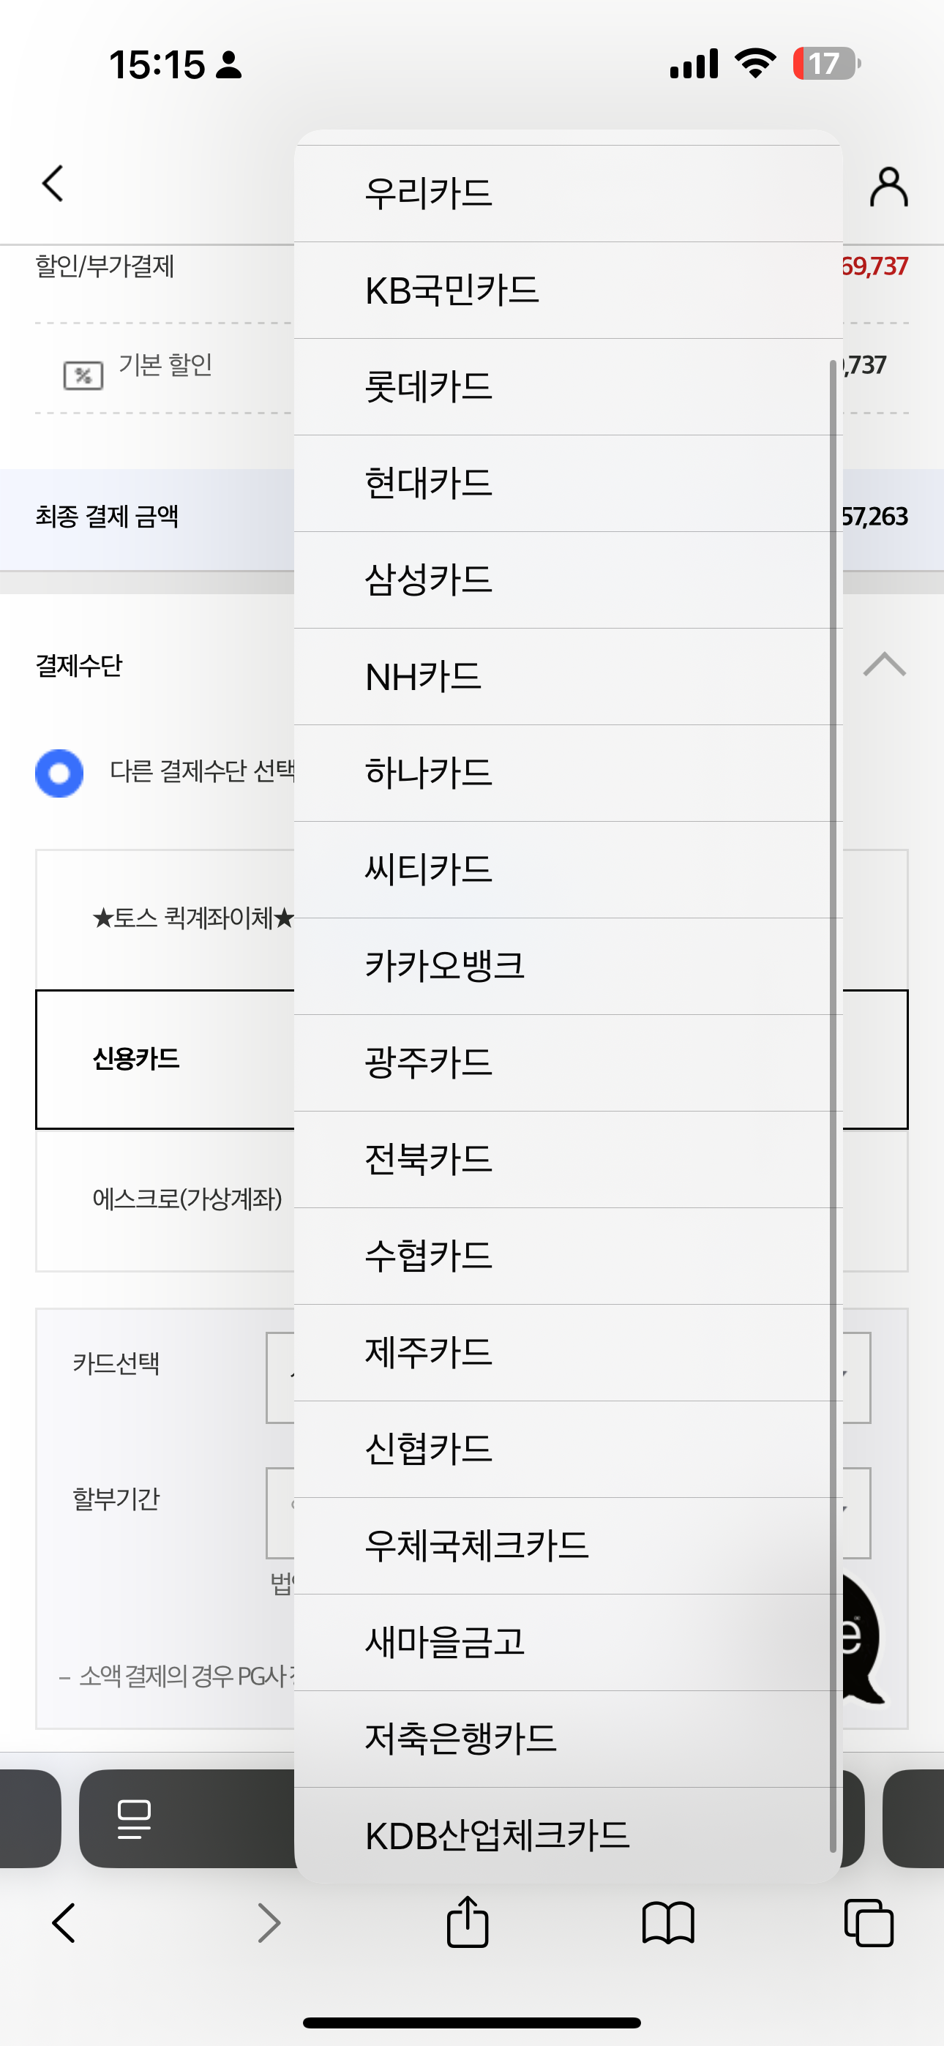944x2046 pixels.
Task: Open Safari bookmarks book icon
Action: click(668, 1923)
